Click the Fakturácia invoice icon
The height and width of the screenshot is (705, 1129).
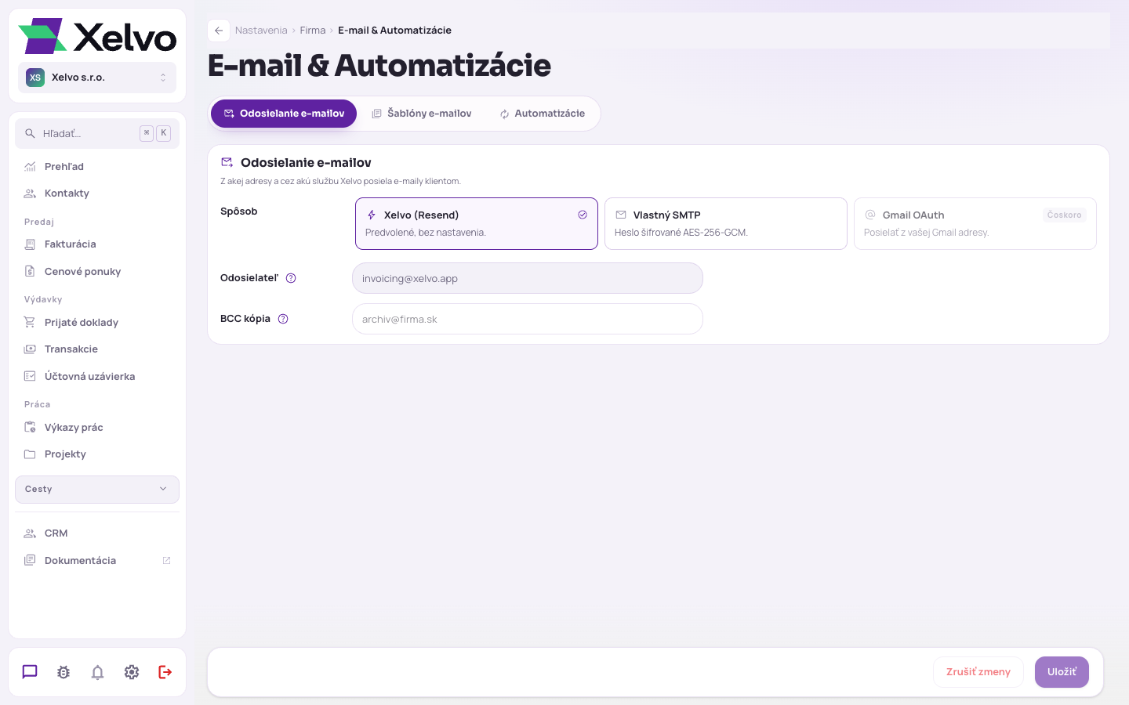click(30, 244)
